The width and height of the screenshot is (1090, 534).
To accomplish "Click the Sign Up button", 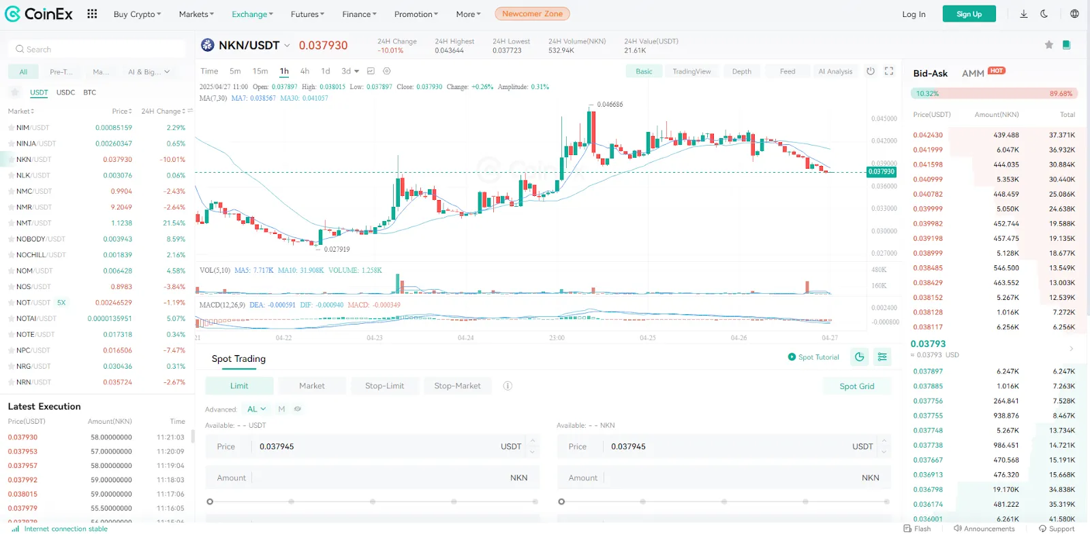I will 969,14.
